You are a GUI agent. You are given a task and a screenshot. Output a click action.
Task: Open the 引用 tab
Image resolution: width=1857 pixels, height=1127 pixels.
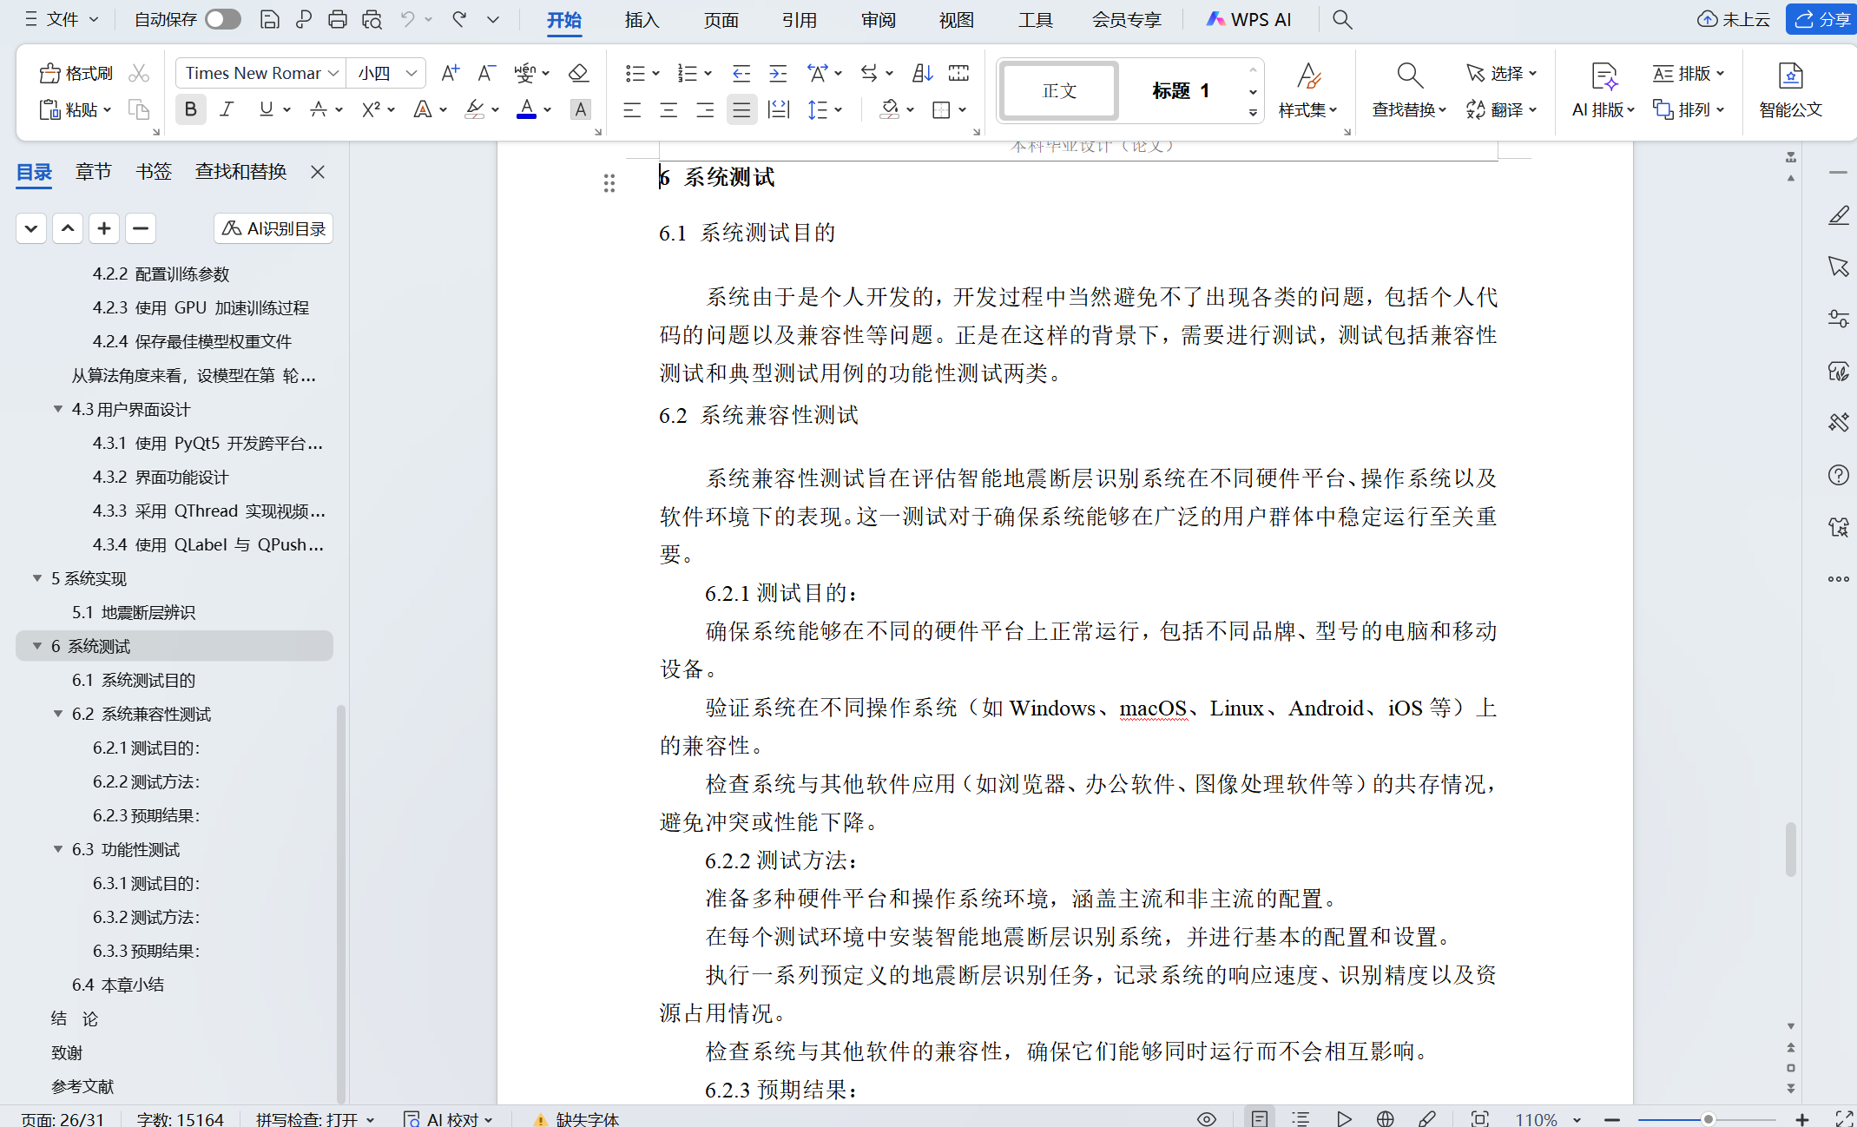(800, 19)
